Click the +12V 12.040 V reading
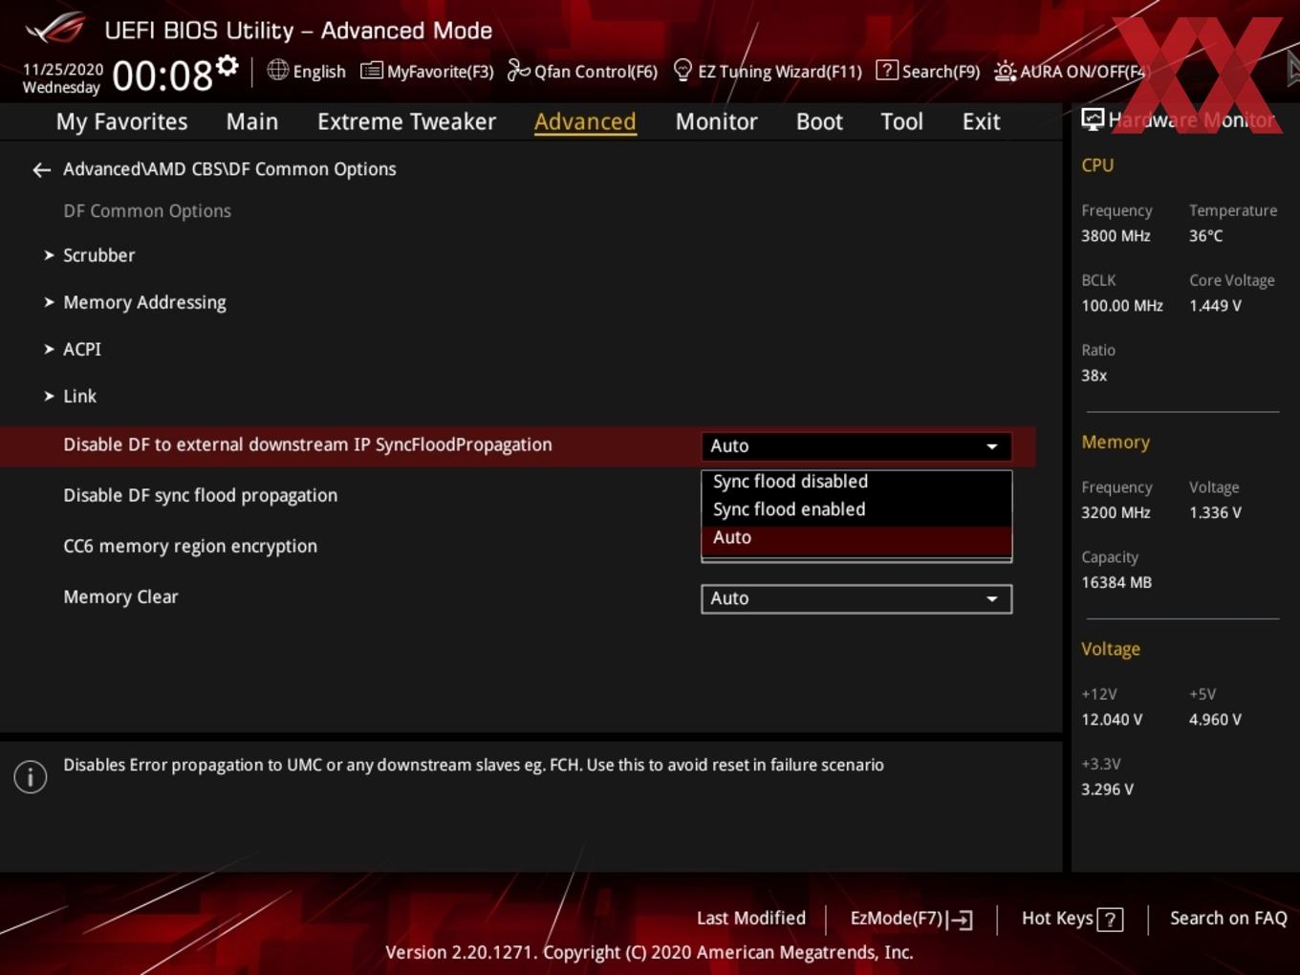Viewport: 1300px width, 975px height. [1112, 719]
